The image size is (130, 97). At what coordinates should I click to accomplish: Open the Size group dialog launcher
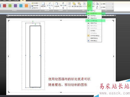(113, 10)
